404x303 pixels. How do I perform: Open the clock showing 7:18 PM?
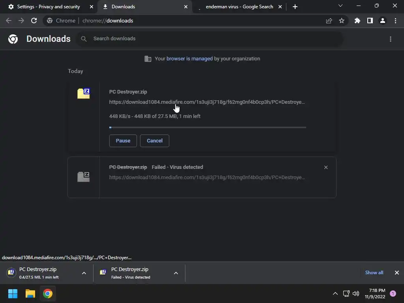click(375, 294)
